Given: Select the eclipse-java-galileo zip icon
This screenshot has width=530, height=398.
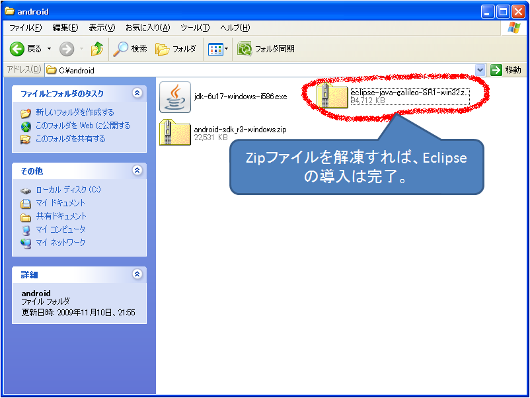Looking at the screenshot, I should [x=332, y=96].
